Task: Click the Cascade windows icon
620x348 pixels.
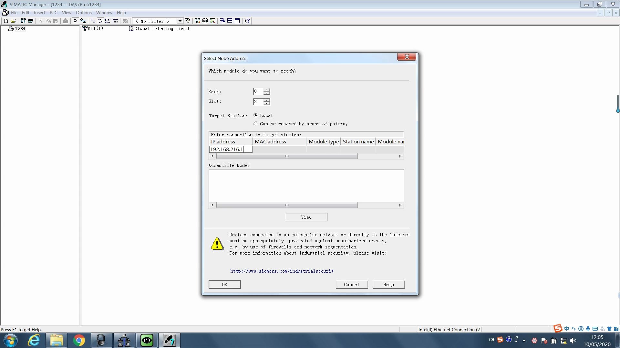Action: [x=222, y=21]
